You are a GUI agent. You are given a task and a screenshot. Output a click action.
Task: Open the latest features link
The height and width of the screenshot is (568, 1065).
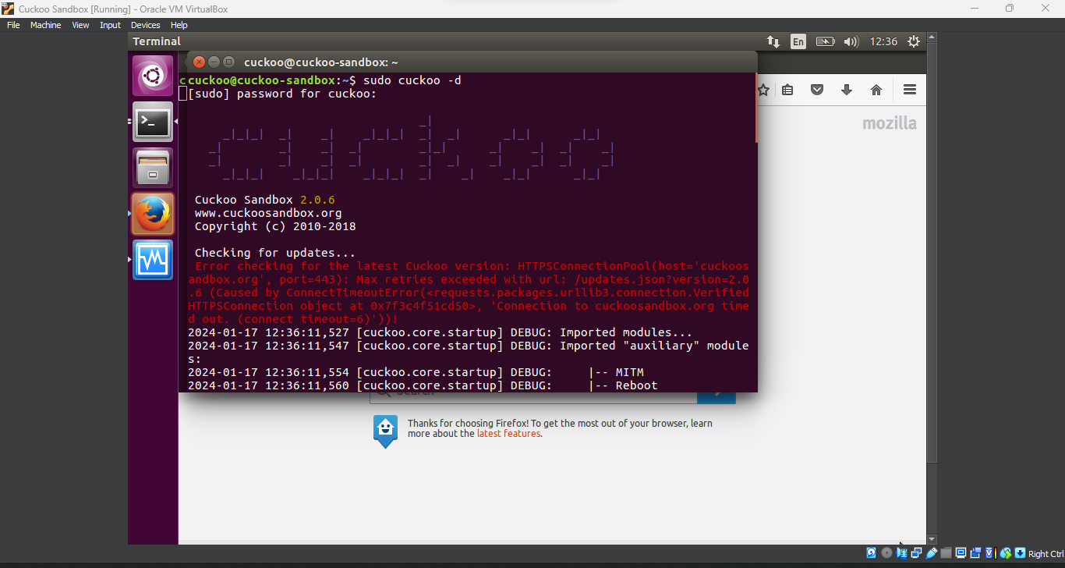pos(508,434)
